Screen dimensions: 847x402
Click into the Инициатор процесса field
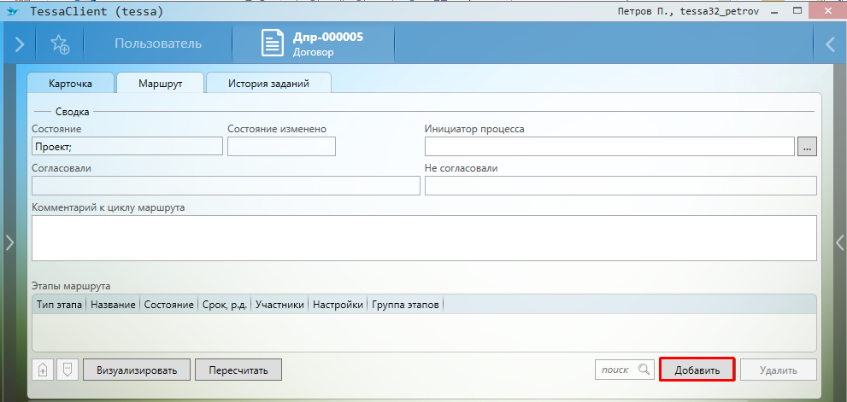point(609,147)
